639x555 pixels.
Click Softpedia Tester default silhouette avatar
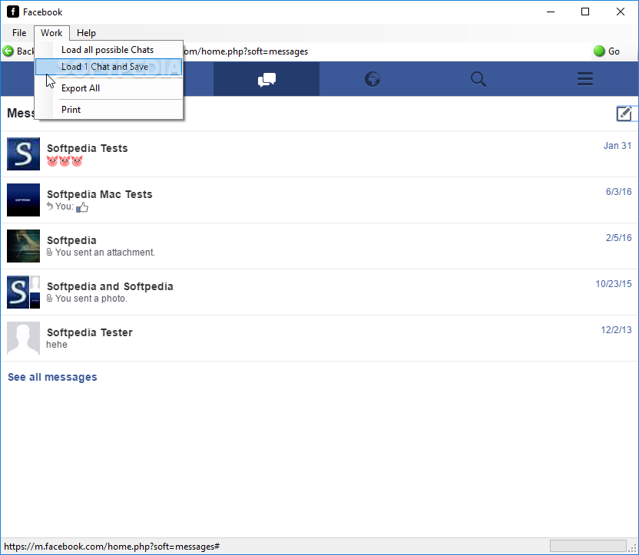point(23,338)
